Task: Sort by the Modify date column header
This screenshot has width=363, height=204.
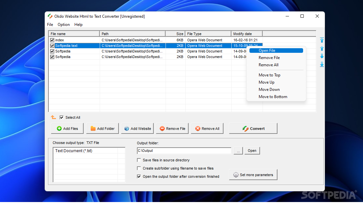Action: tap(247, 34)
